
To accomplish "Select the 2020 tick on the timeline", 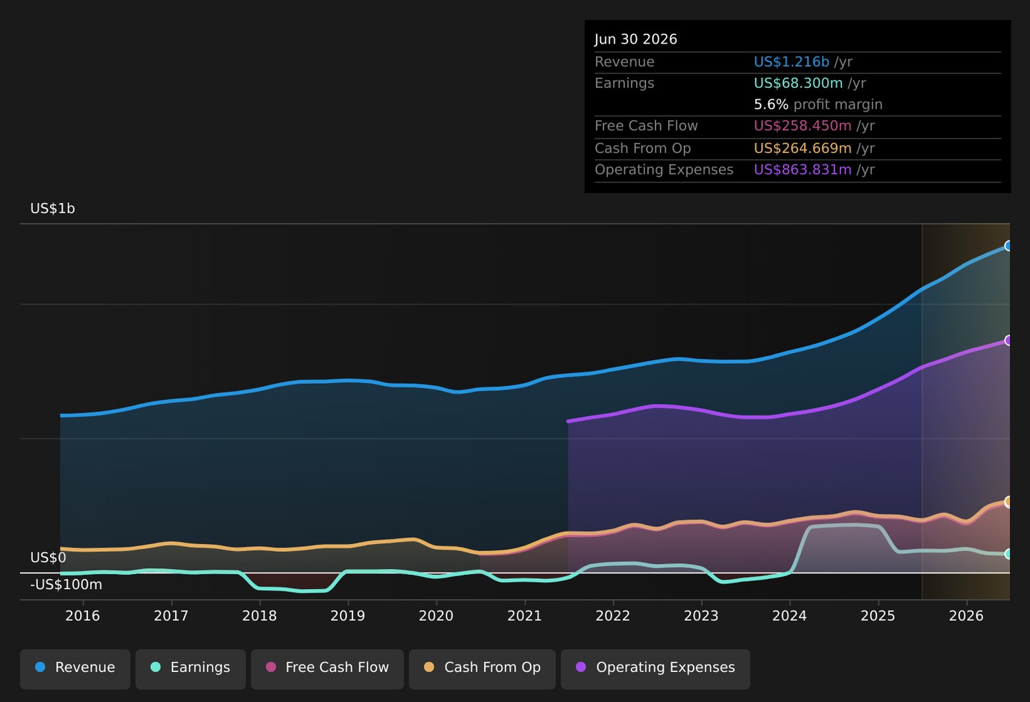I will (436, 616).
